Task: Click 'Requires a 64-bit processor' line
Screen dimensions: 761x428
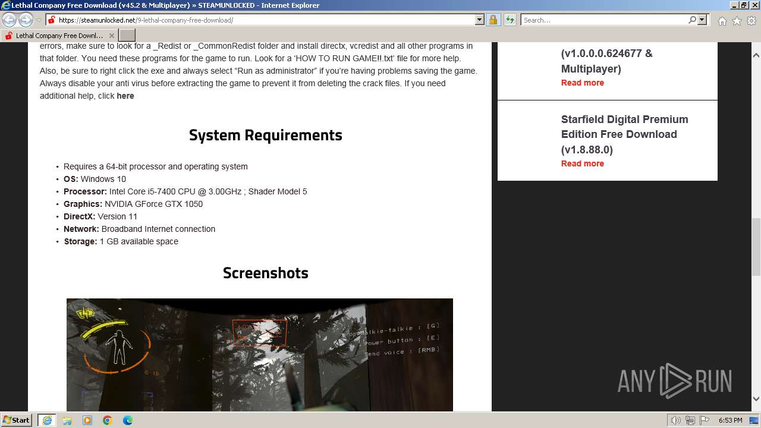Action: click(156, 166)
